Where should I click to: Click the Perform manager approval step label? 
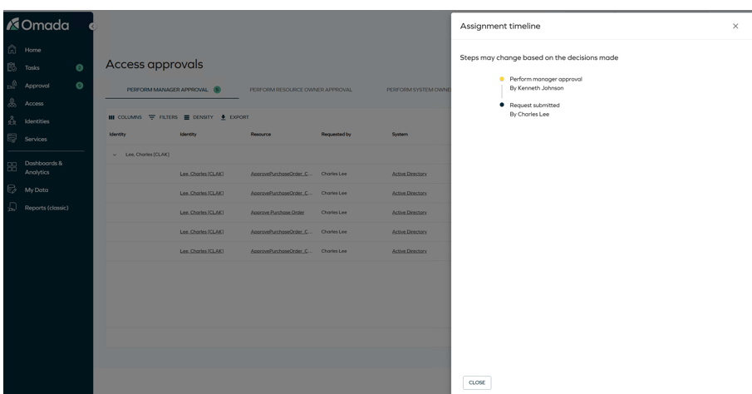click(x=546, y=79)
